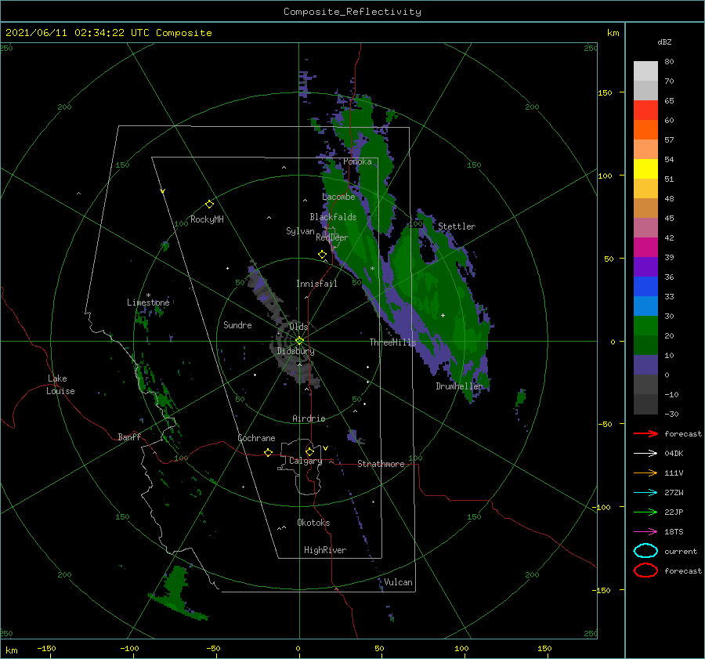This screenshot has width=705, height=659.
Task: Click the Didsbury town label
Action: pos(296,351)
